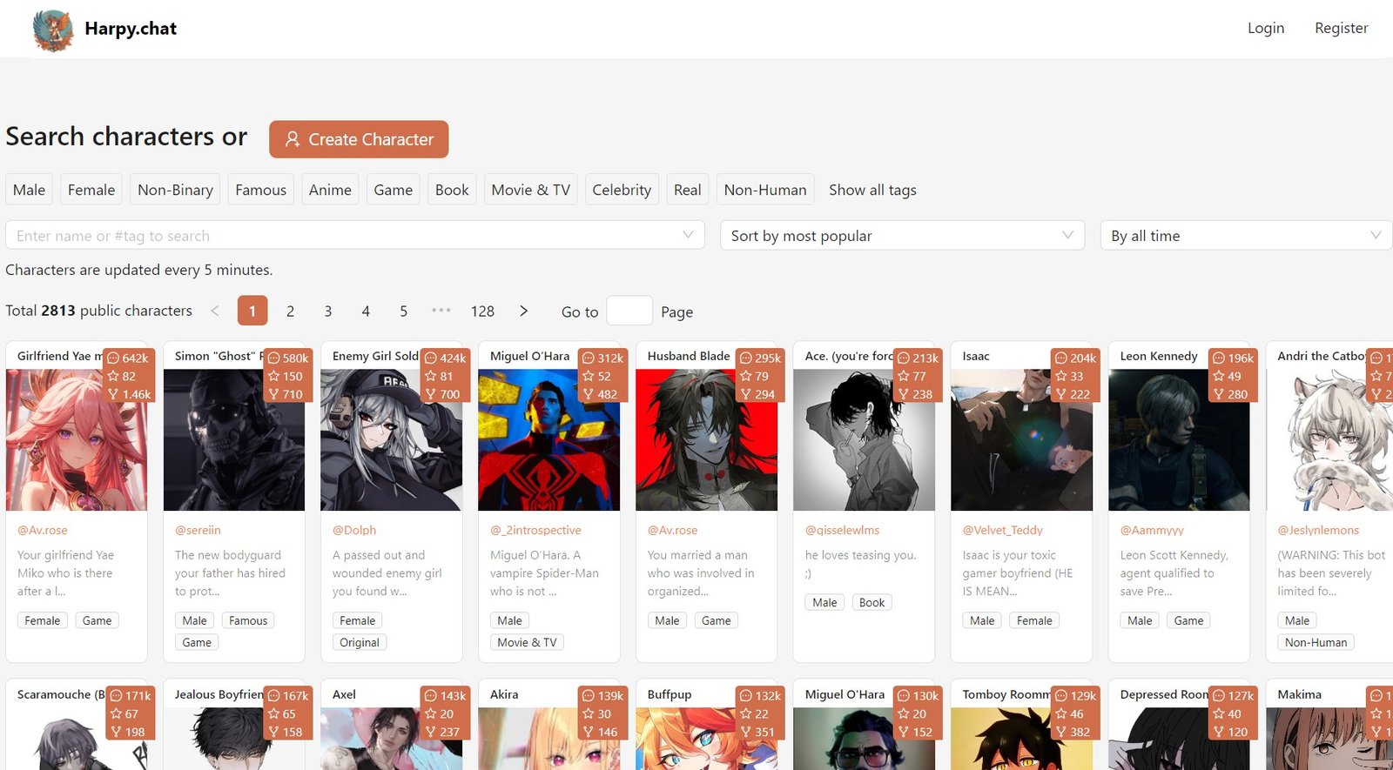Image resolution: width=1393 pixels, height=770 pixels.
Task: Click the Create Character button
Action: coord(359,139)
